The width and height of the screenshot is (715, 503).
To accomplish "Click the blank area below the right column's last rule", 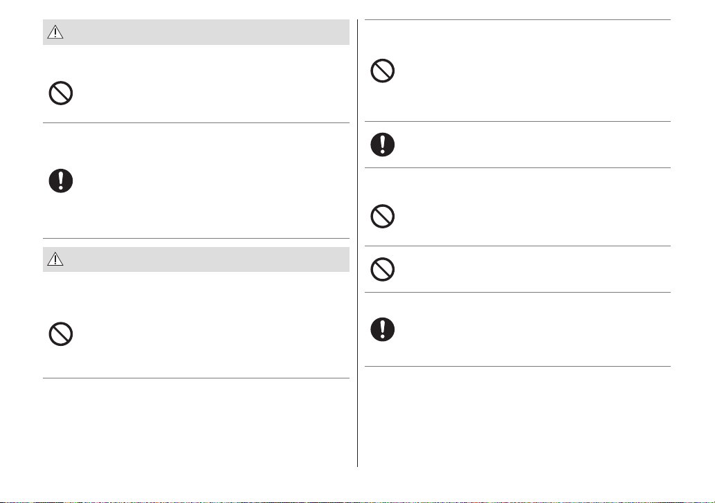I will (518, 417).
